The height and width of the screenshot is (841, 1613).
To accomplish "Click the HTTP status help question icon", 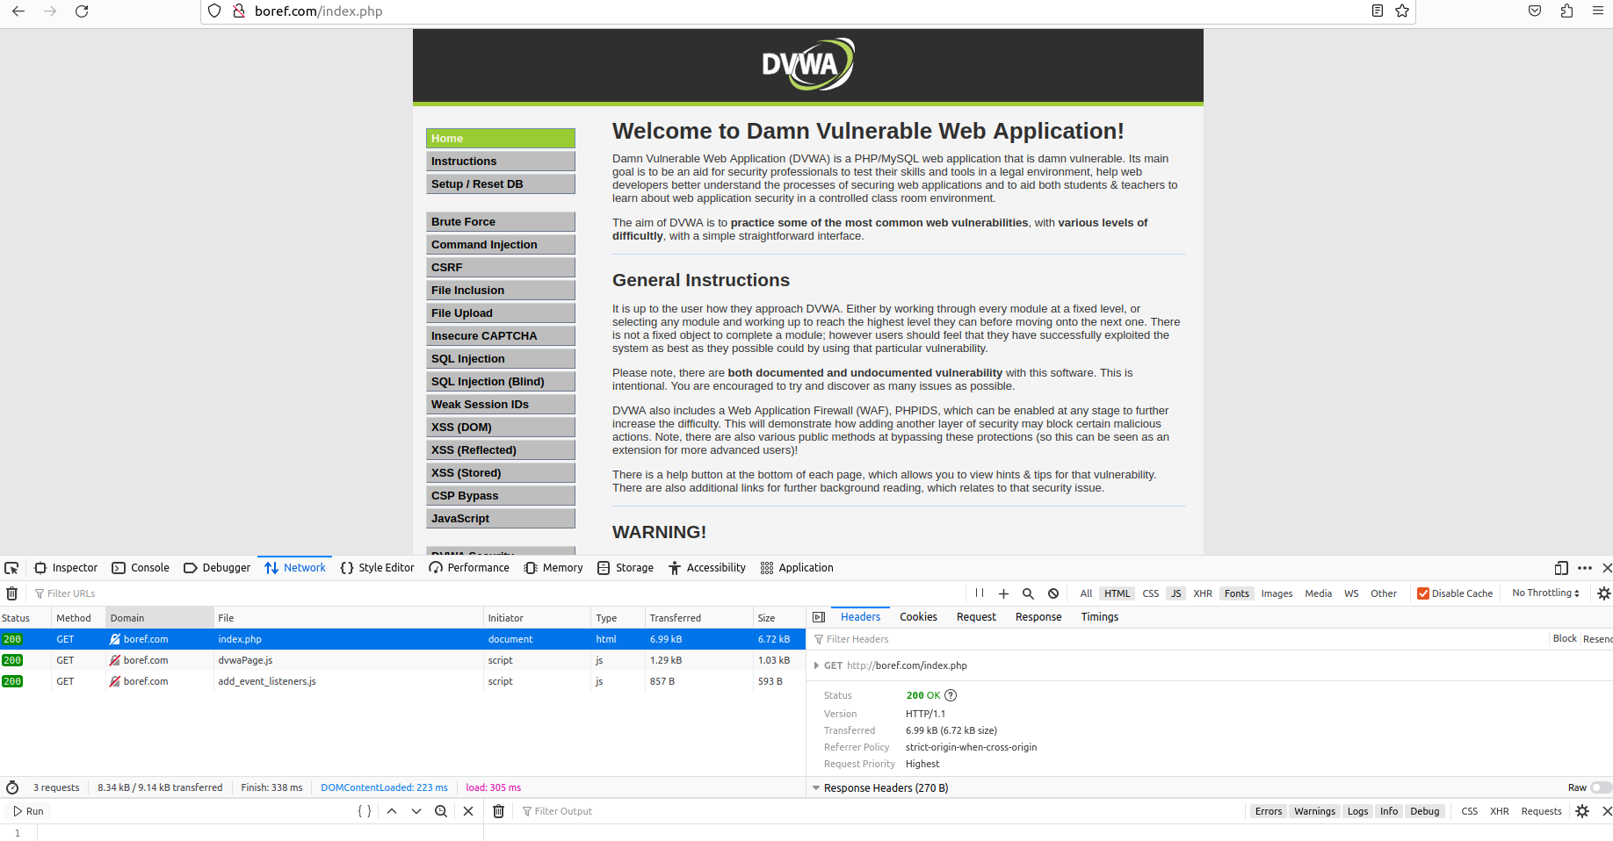I will (951, 695).
